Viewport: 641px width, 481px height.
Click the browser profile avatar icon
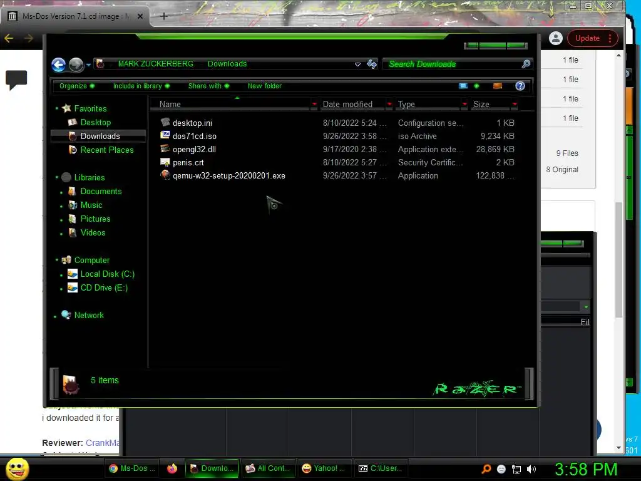pyautogui.click(x=556, y=38)
